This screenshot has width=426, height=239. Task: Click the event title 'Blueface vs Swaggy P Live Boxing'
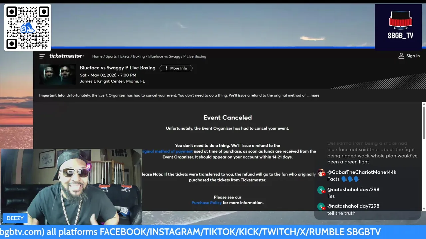[x=117, y=68]
